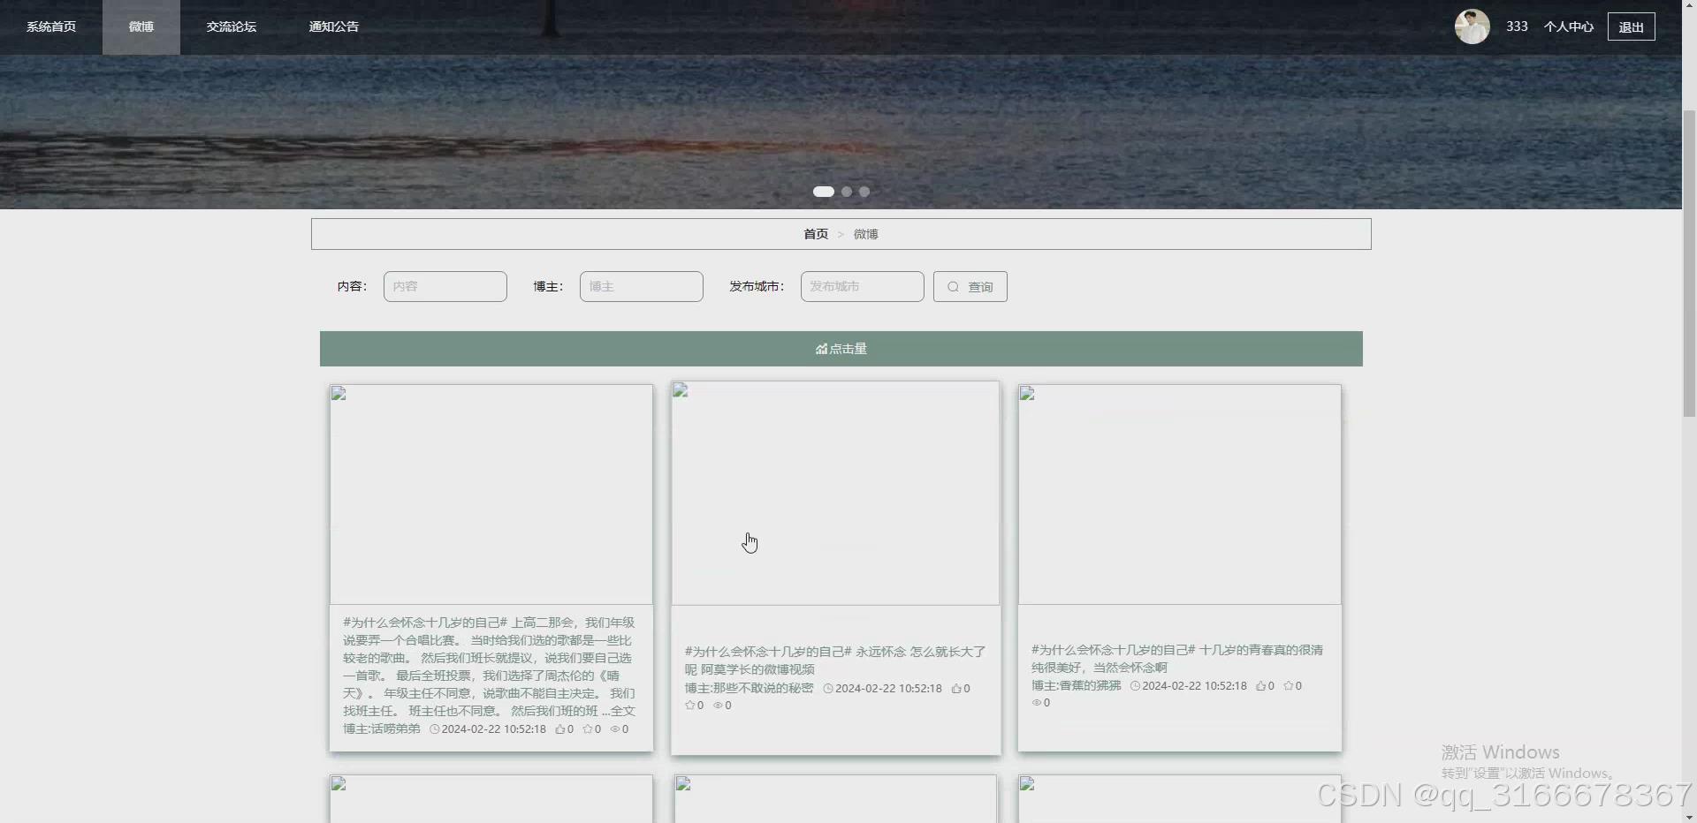1697x823 pixels.
Task: Open the full text via …全文 link
Action: pyautogui.click(x=619, y=711)
